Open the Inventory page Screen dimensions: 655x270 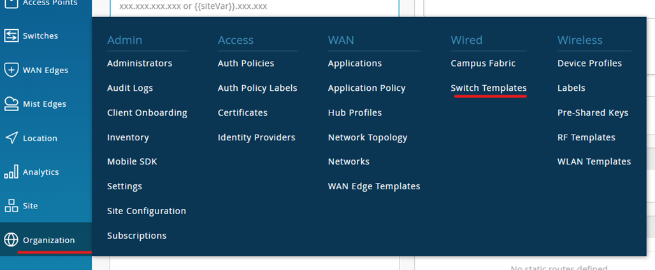(128, 137)
